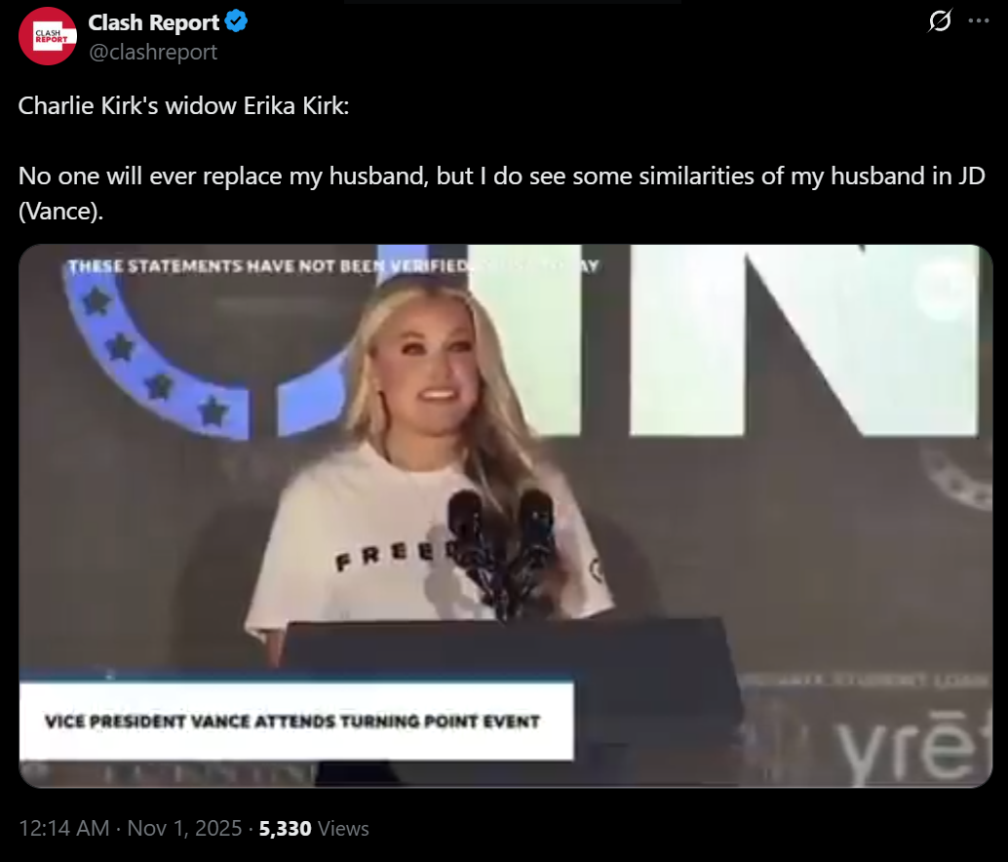This screenshot has height=862, width=1008.
Task: Click the Nov 1, 2025 date
Action: click(x=184, y=828)
